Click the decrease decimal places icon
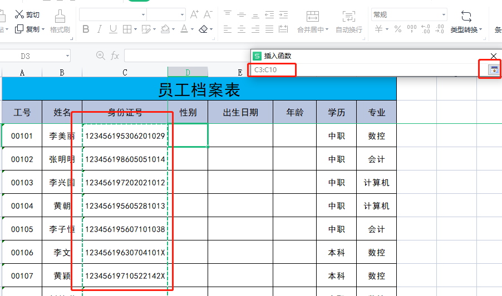This screenshot has height=296, width=502. [x=440, y=29]
